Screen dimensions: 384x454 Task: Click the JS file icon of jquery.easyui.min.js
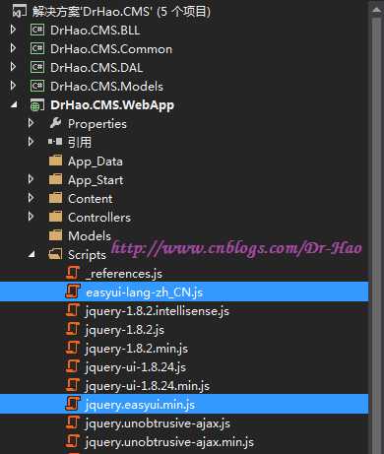[73, 404]
